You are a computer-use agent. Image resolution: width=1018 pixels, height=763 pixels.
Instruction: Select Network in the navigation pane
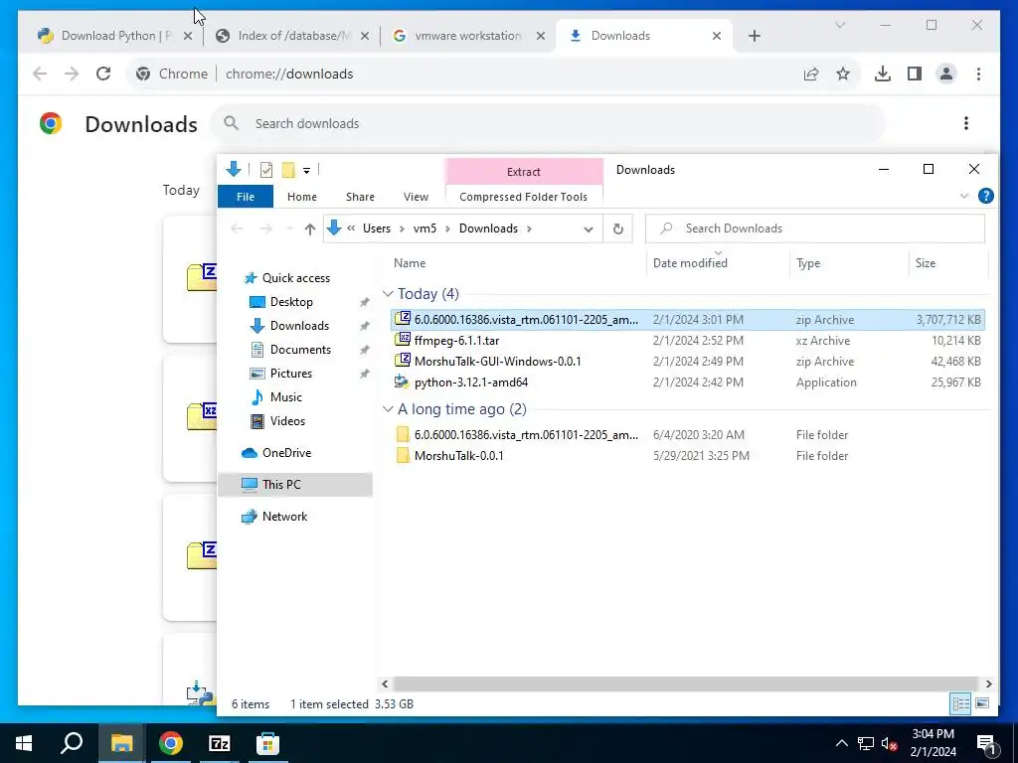point(284,517)
